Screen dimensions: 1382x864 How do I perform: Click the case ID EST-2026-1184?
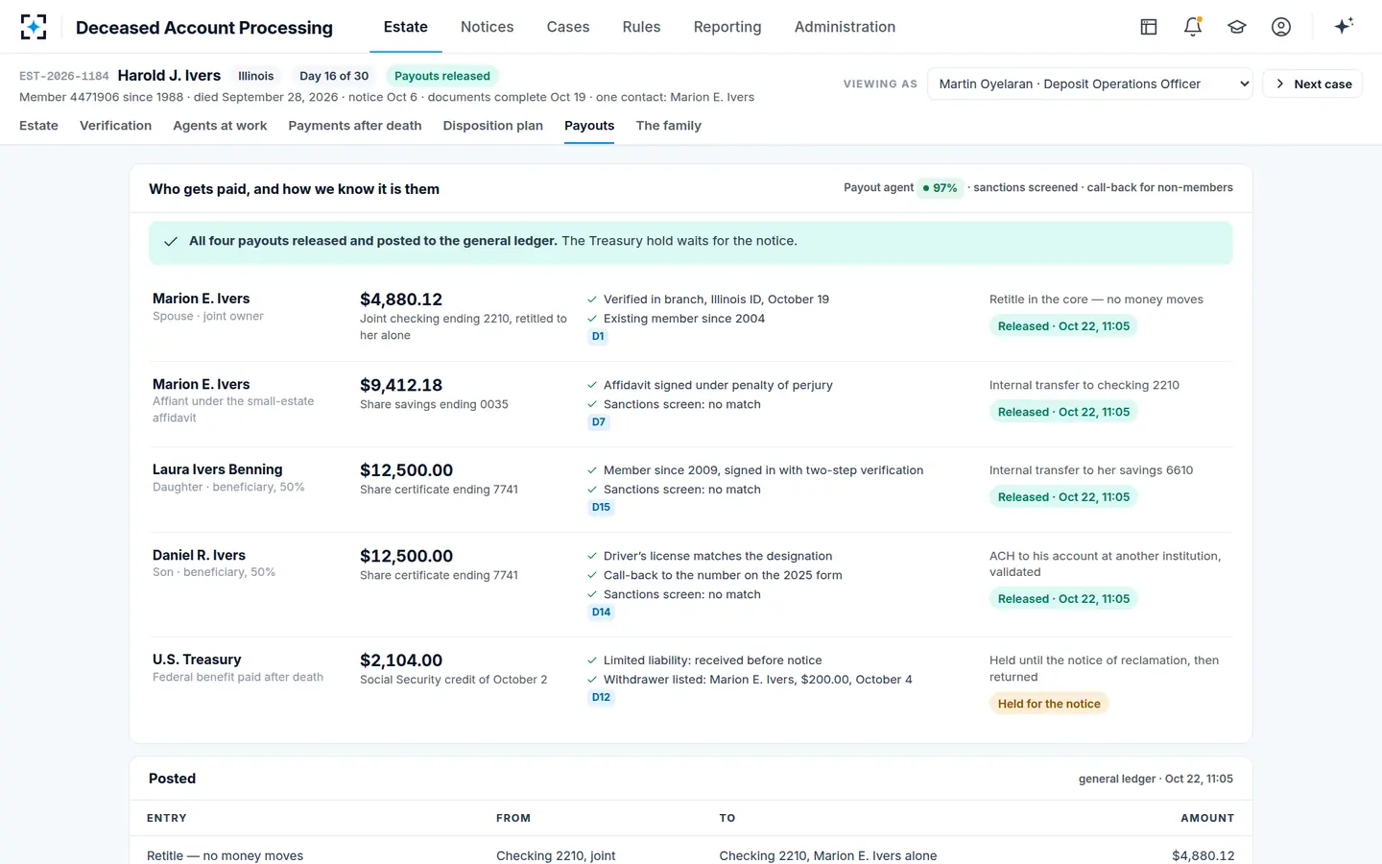pyautogui.click(x=64, y=76)
